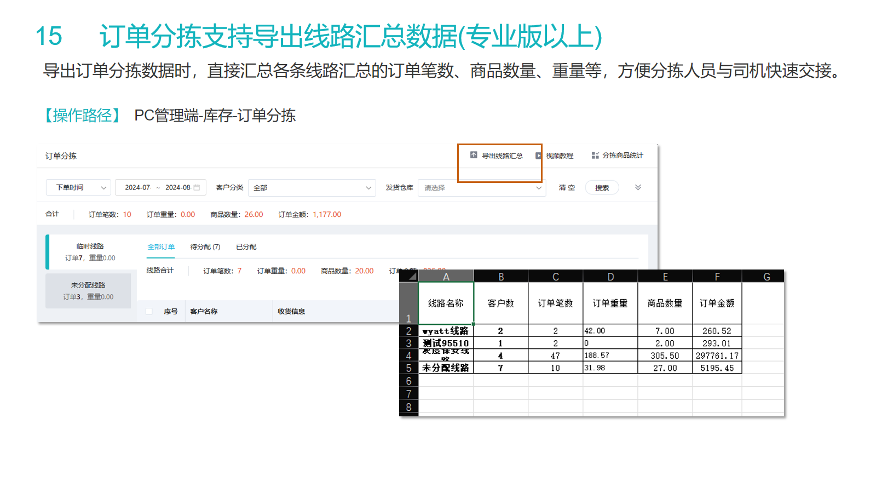Click the wyatt线路 cell
Screen dimensions: 876x493
[446, 331]
